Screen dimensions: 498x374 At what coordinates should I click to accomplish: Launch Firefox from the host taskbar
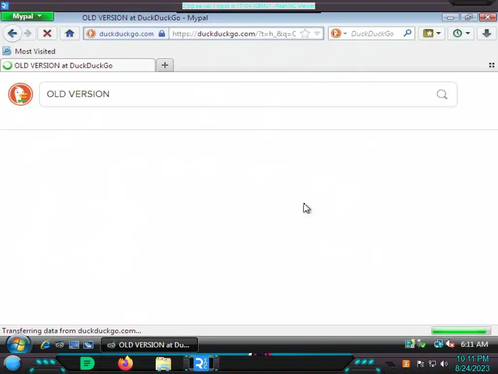coord(125,363)
